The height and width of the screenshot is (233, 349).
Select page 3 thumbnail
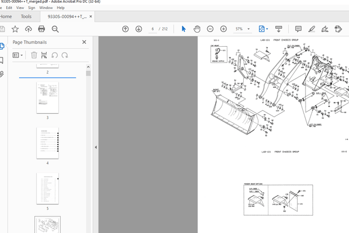(x=47, y=98)
